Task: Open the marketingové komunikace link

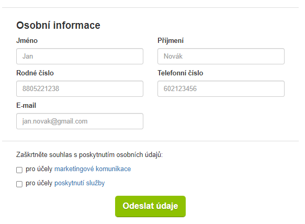Action: point(93,169)
